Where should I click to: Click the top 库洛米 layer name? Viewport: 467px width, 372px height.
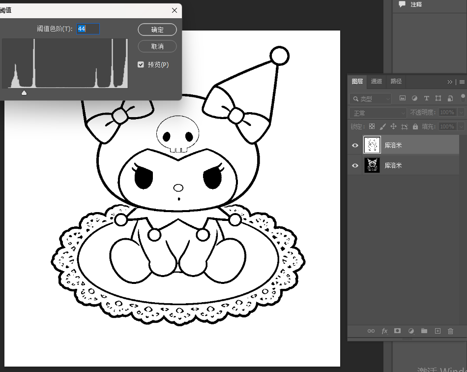[393, 145]
